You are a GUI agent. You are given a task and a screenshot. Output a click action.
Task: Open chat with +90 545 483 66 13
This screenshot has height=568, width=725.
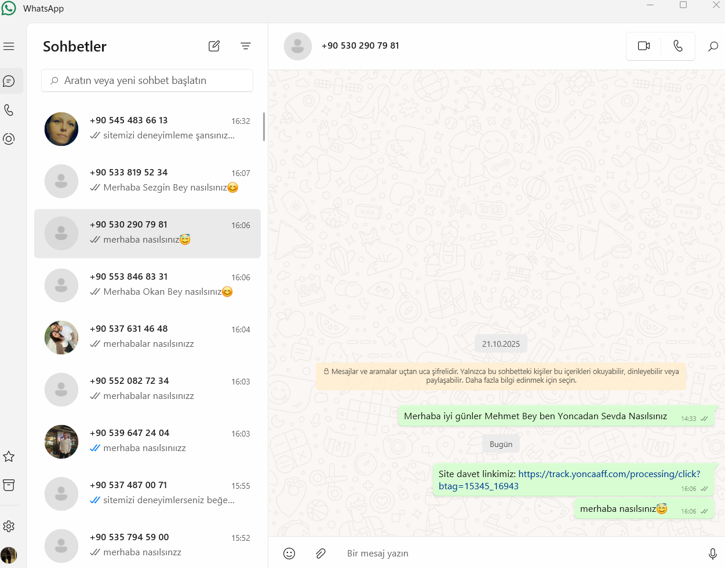pyautogui.click(x=147, y=129)
